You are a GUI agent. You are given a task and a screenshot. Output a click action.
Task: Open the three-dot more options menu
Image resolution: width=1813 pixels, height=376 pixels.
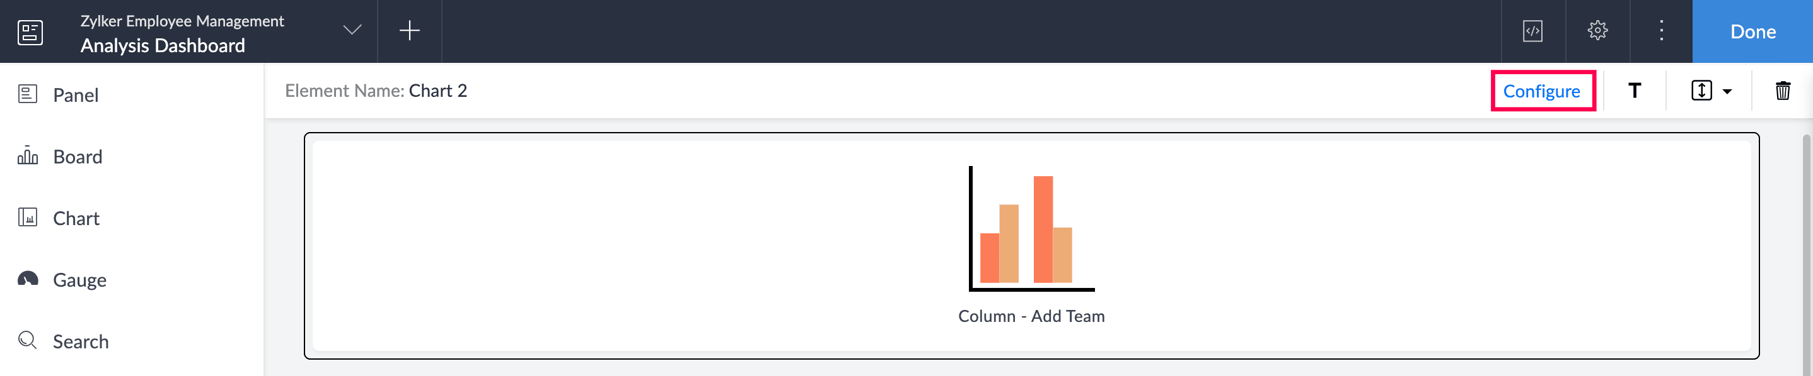coord(1661,31)
